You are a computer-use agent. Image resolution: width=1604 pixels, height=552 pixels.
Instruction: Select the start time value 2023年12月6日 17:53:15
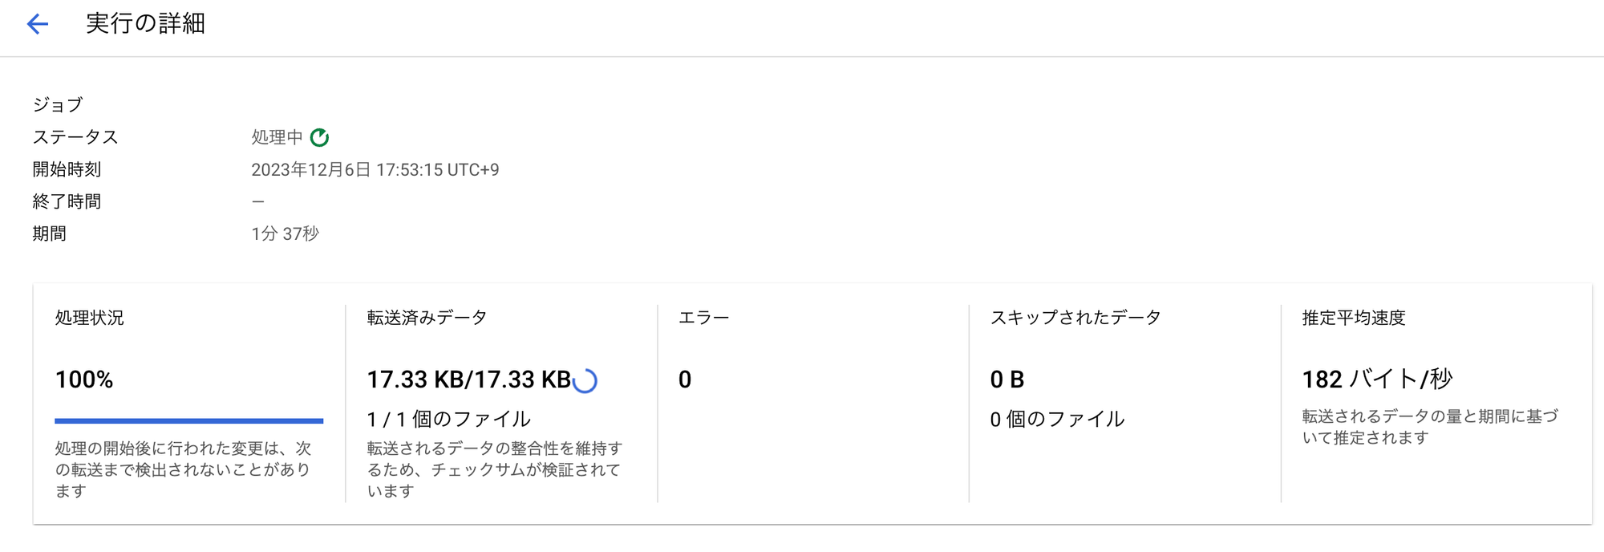pyautogui.click(x=375, y=169)
